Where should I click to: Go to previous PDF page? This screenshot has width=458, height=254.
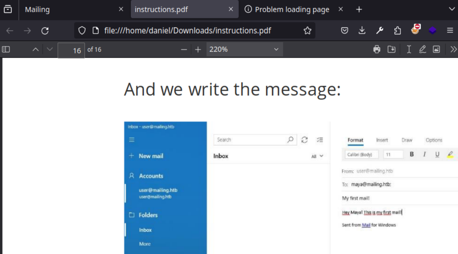(36, 49)
